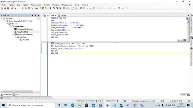Stop the application with the stop icon
The height and width of the screenshot is (108, 193).
91,8
